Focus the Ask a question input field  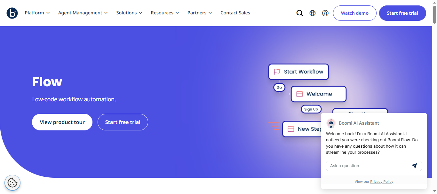click(368, 166)
